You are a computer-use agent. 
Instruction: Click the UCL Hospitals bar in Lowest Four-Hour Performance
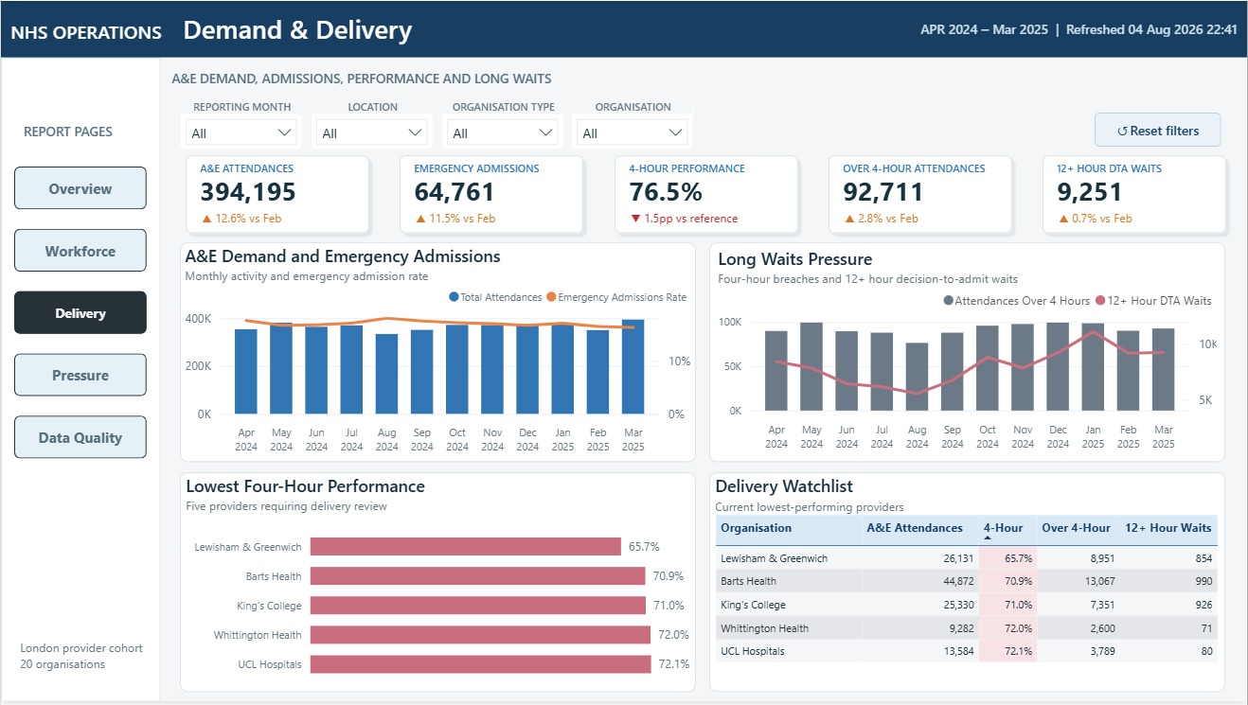(x=481, y=664)
